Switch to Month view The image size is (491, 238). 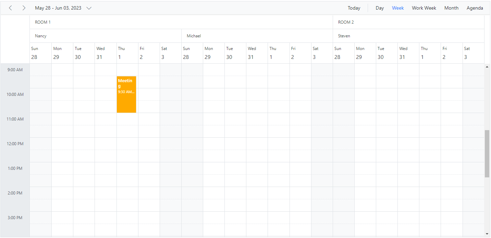point(451,8)
